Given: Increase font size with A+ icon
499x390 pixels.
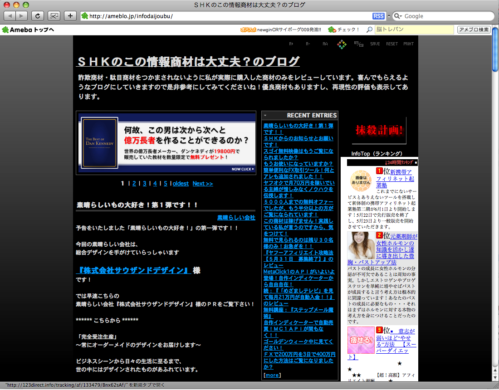Looking at the screenshot, I should pos(291,44).
